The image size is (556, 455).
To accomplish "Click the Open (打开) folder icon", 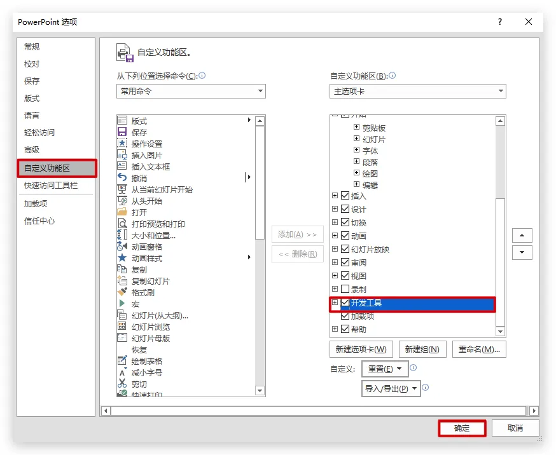I will coord(122,212).
